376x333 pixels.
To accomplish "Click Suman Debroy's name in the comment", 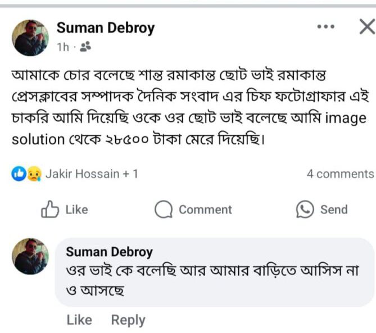I will click(109, 252).
